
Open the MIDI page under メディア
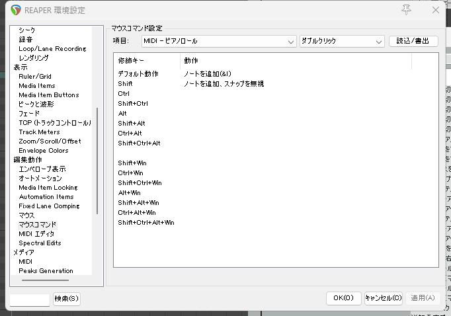[x=25, y=262]
